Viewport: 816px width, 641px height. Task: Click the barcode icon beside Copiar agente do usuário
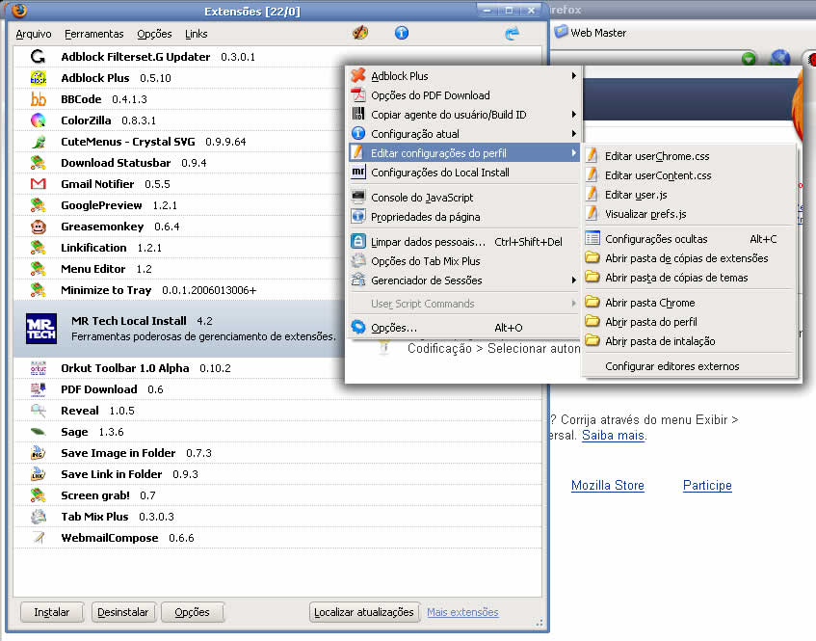point(358,114)
